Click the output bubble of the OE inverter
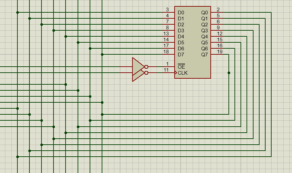The width and height of the screenshot is (292, 173). point(146,67)
